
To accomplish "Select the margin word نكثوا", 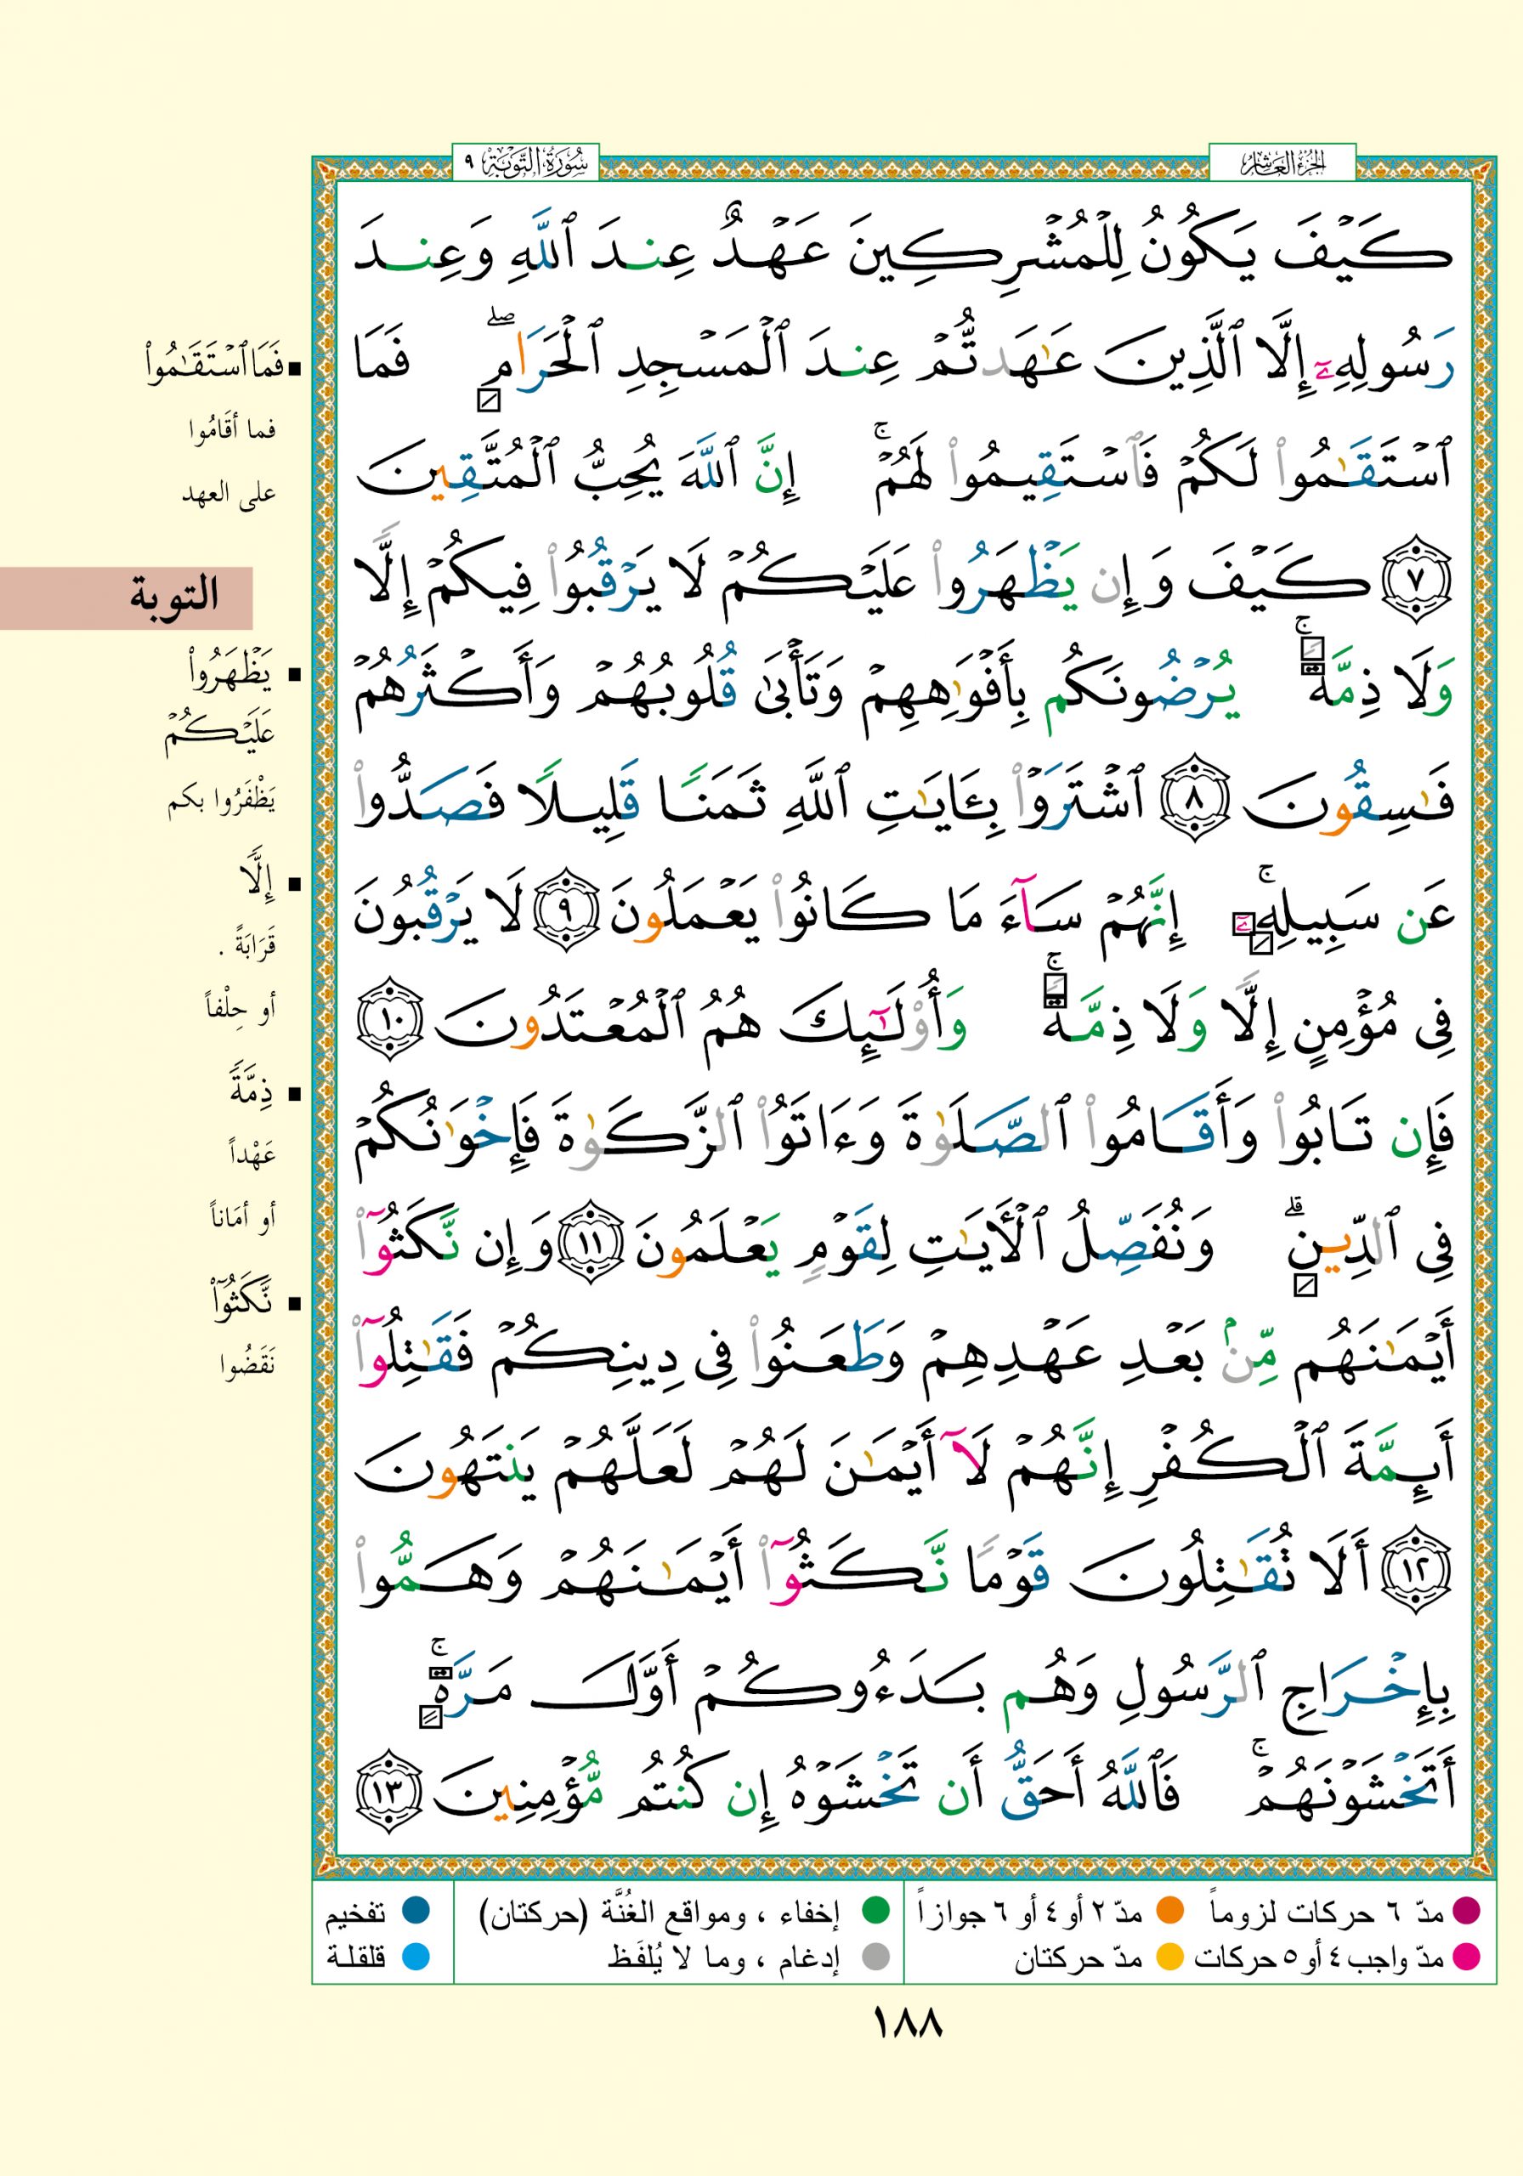I will pos(241,1304).
